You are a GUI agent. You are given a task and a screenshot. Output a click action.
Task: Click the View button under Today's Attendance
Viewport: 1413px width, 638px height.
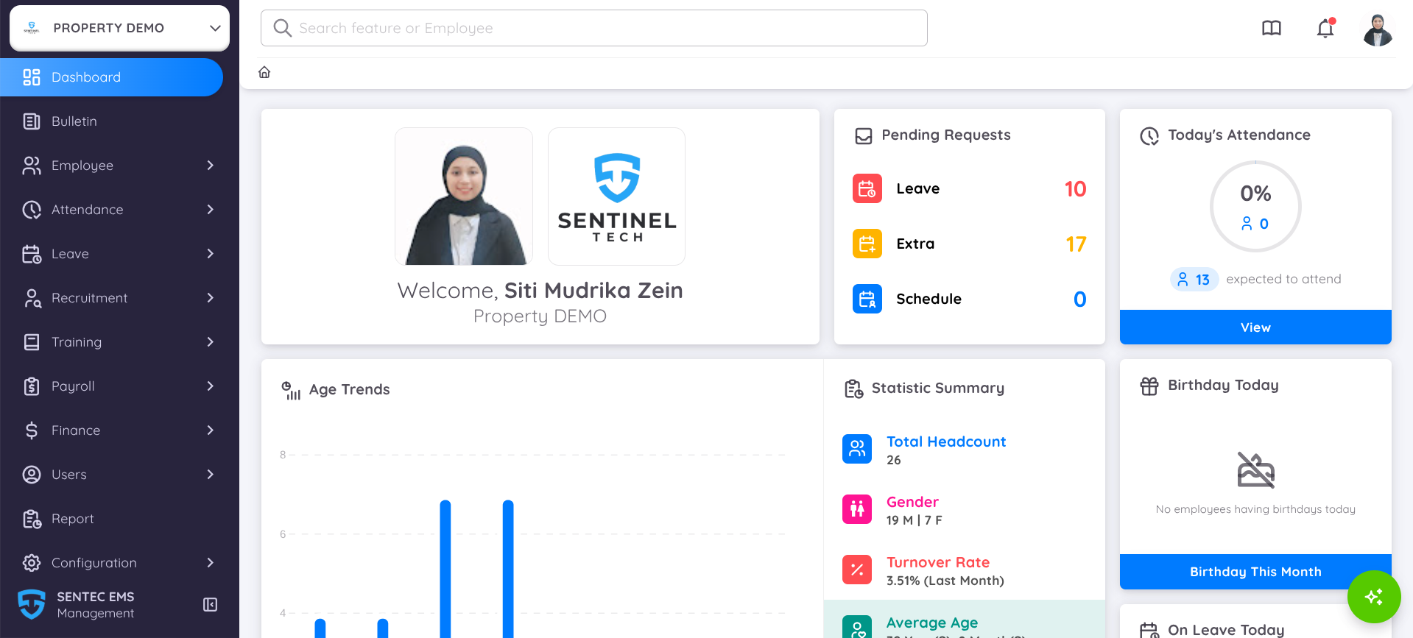point(1255,327)
